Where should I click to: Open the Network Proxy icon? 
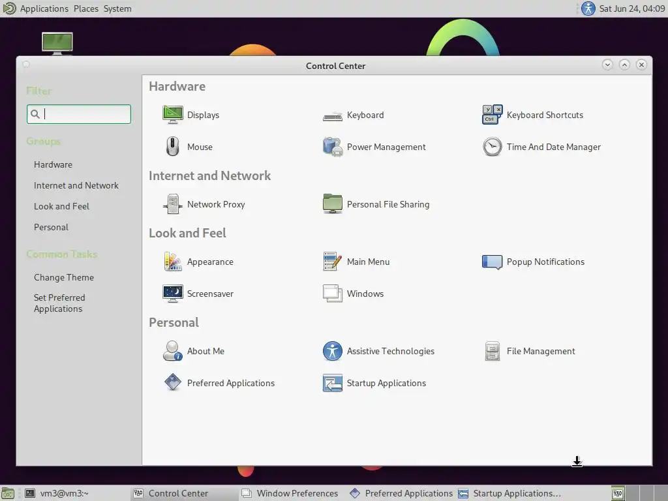pos(172,204)
